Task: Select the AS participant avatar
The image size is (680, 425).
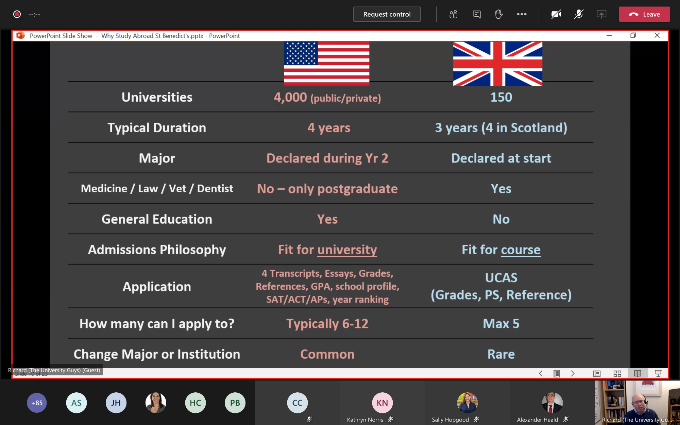Action: [76, 403]
